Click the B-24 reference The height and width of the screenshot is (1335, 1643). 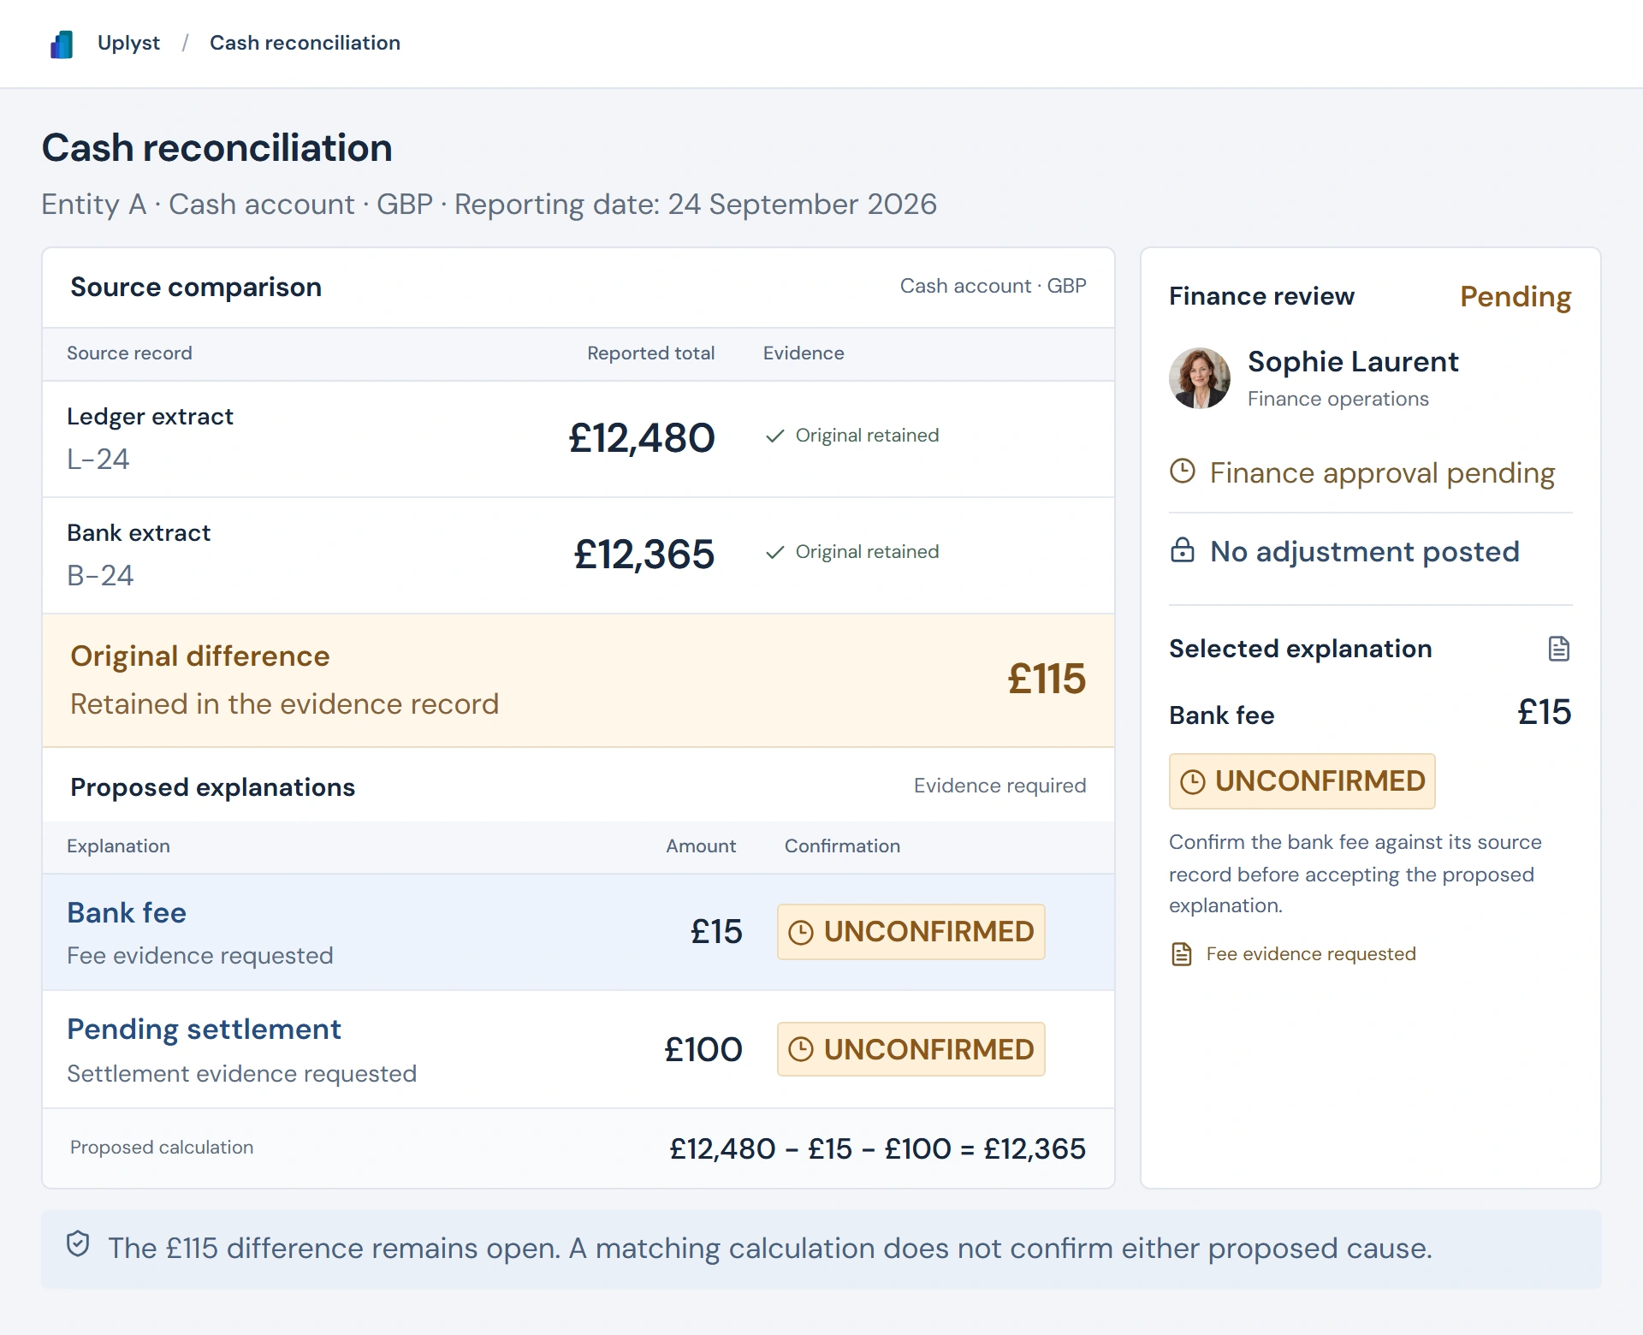pyautogui.click(x=100, y=576)
